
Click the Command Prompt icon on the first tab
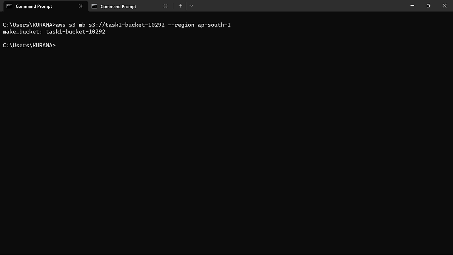9,6
